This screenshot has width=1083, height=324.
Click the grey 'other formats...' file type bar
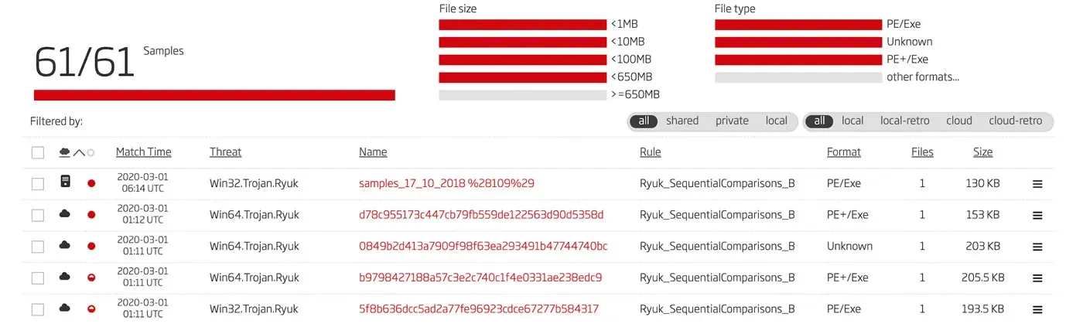tap(798, 77)
